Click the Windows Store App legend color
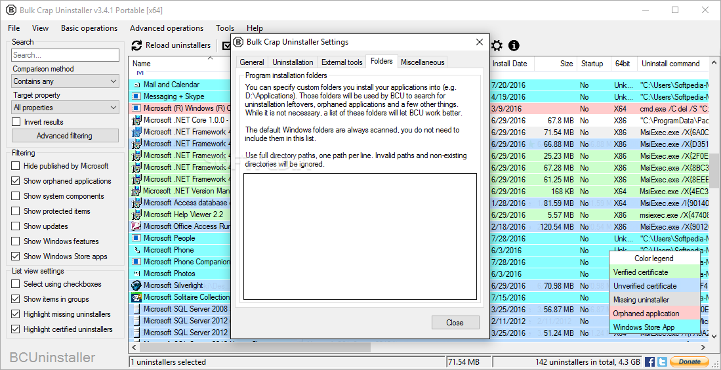721x370 pixels. [654, 327]
